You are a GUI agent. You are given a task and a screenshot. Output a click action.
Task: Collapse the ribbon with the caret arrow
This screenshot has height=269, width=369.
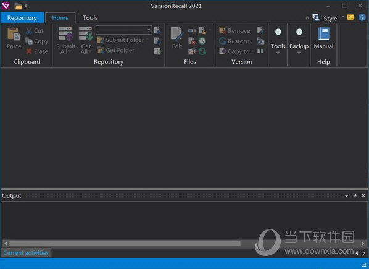(307, 18)
